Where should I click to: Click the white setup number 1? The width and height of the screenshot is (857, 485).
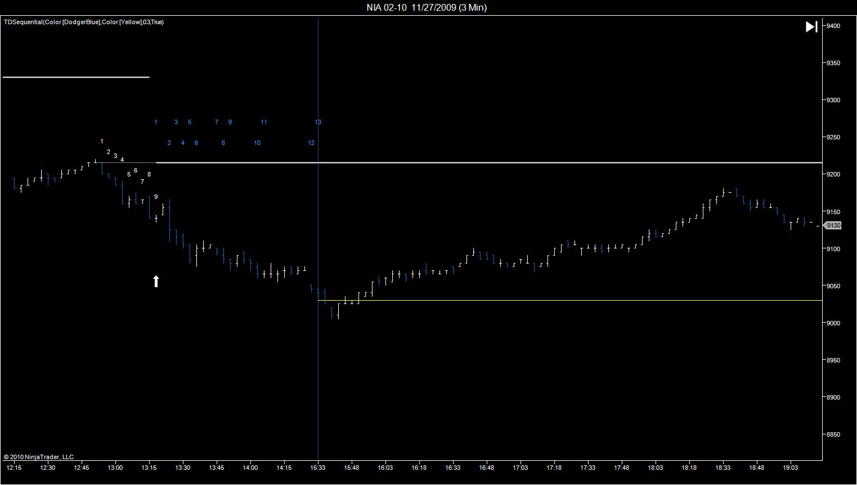click(102, 142)
